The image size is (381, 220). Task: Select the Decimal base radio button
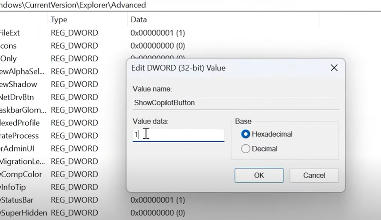coord(245,149)
